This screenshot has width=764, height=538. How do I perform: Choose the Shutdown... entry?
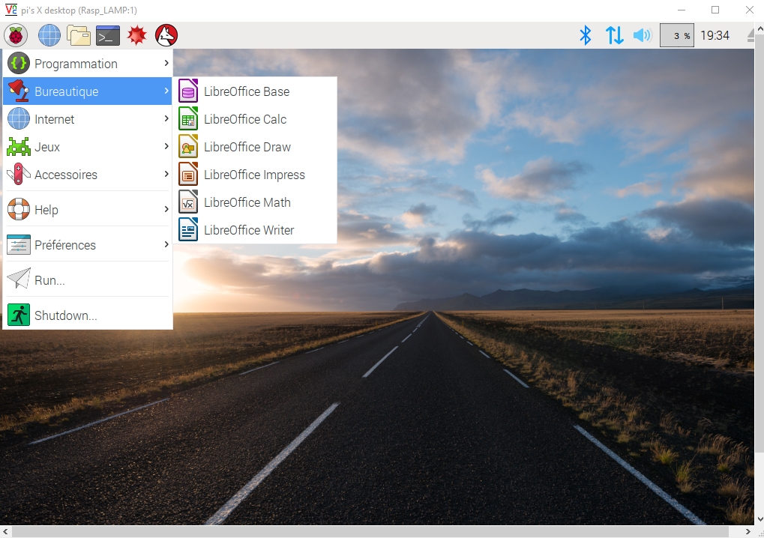[88, 315]
